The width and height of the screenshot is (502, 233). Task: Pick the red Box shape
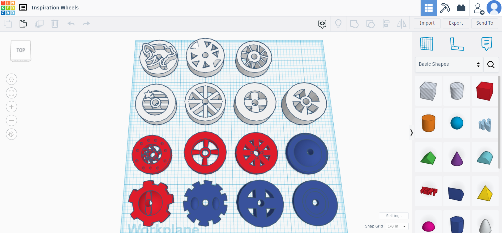click(485, 91)
